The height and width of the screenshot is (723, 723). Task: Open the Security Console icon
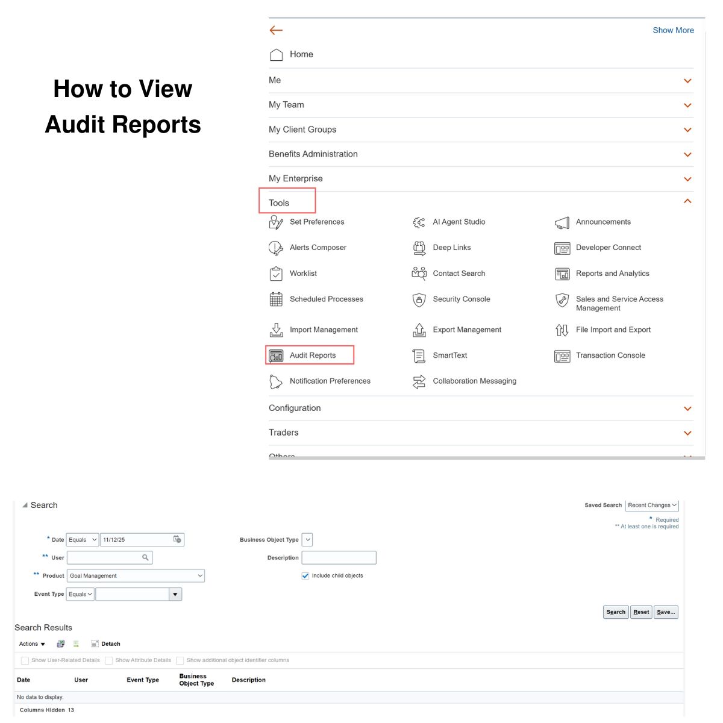tap(419, 299)
